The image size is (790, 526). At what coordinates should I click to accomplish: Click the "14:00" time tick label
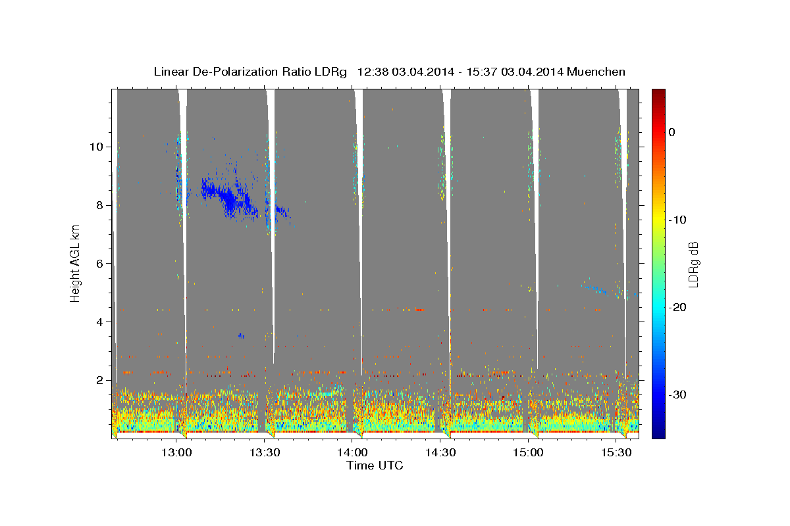click(x=352, y=452)
